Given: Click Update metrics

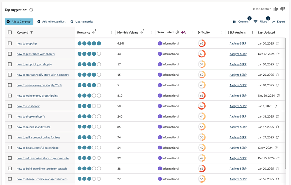Looking at the screenshot, I should (82, 22).
